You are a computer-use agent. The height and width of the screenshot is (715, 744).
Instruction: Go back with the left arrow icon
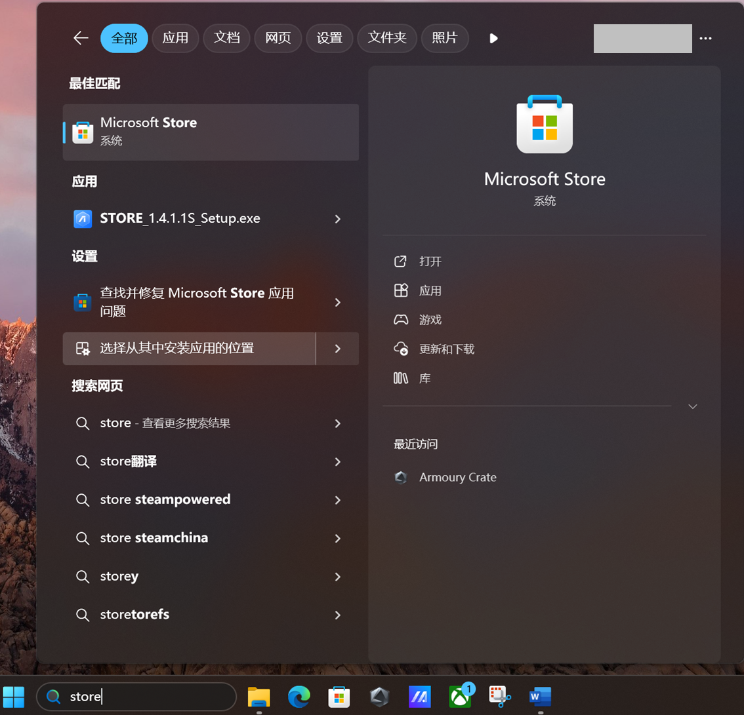(81, 38)
